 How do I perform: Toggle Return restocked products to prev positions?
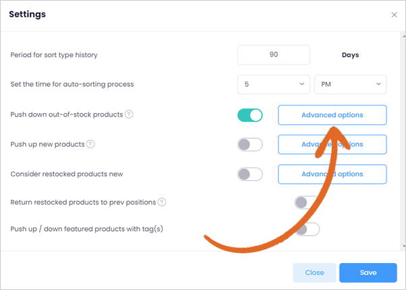[307, 203]
